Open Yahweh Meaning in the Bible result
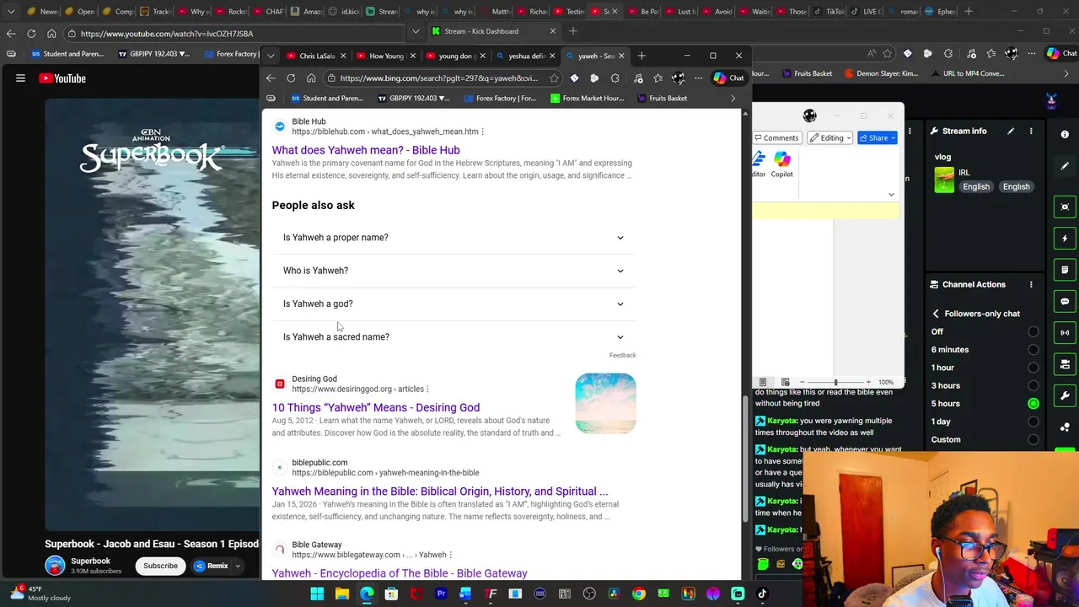This screenshot has width=1079, height=607. tap(440, 491)
